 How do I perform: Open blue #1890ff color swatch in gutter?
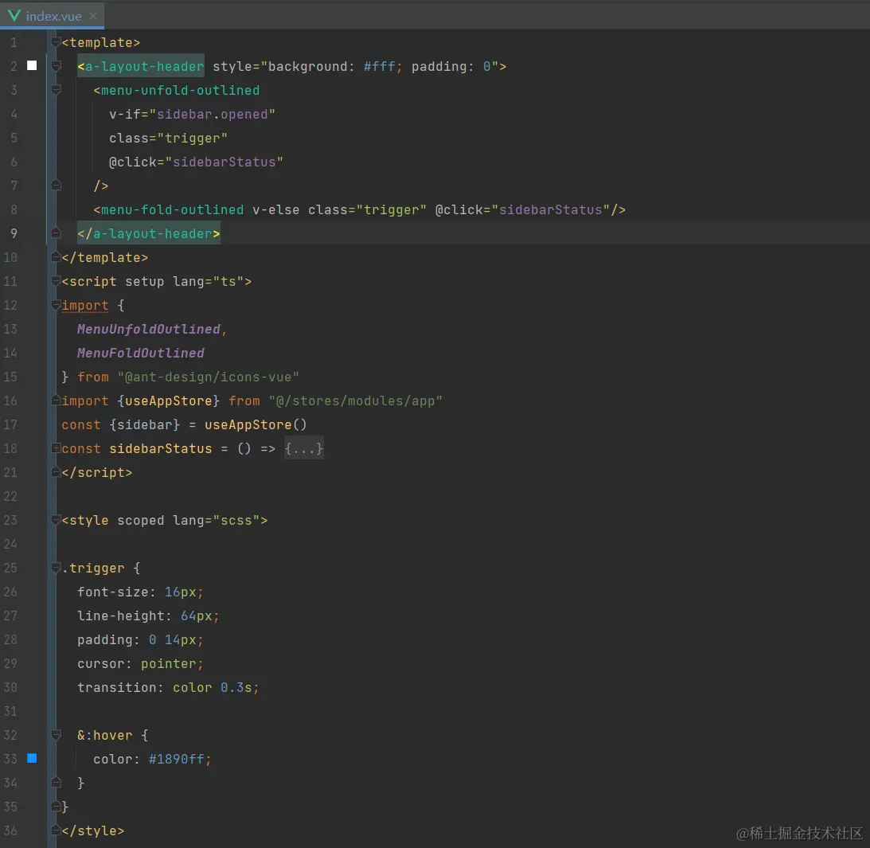(x=32, y=758)
